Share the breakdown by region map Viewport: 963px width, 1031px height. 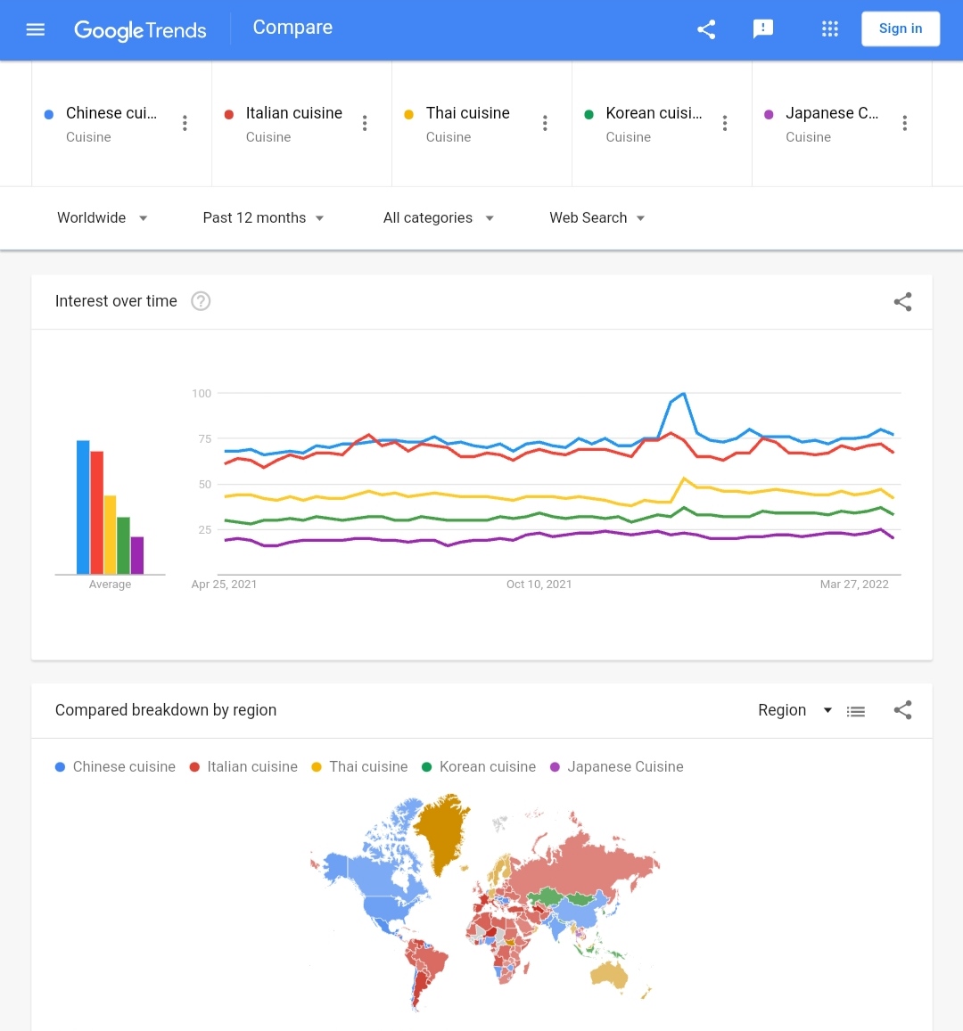tap(902, 710)
